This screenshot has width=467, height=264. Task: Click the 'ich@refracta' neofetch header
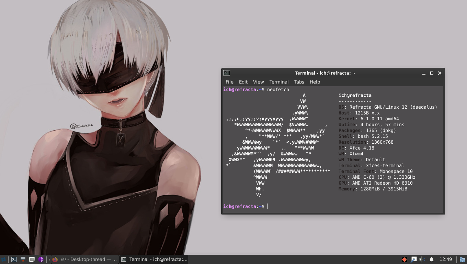(355, 95)
